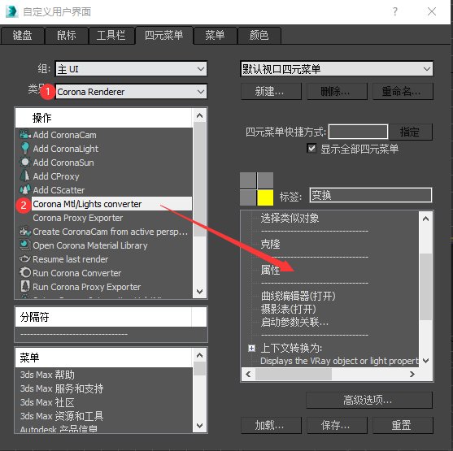Switch to the 工具栏 tab
This screenshot has height=451, width=453.
point(111,36)
